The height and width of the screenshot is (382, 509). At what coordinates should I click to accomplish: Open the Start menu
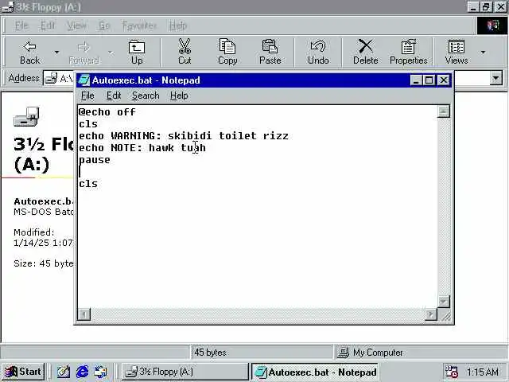pyautogui.click(x=23, y=372)
